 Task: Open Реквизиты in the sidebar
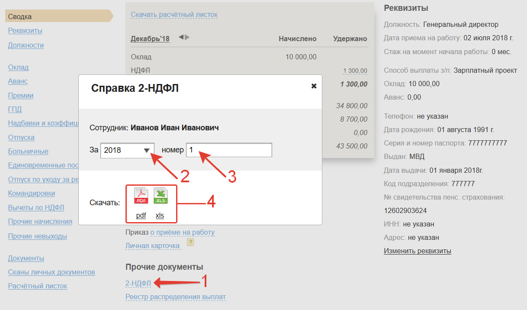pyautogui.click(x=25, y=31)
